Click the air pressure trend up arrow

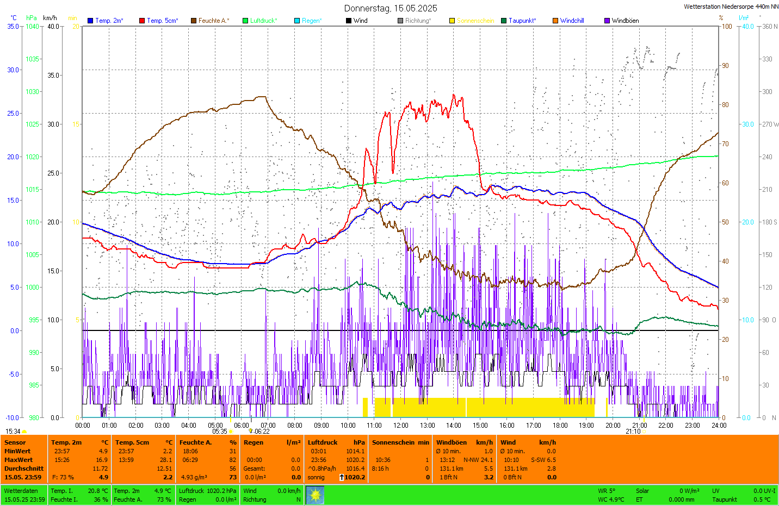[341, 477]
